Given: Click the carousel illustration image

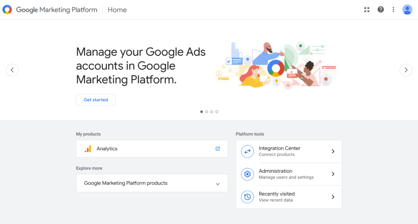Looking at the screenshot, I should click(x=277, y=65).
